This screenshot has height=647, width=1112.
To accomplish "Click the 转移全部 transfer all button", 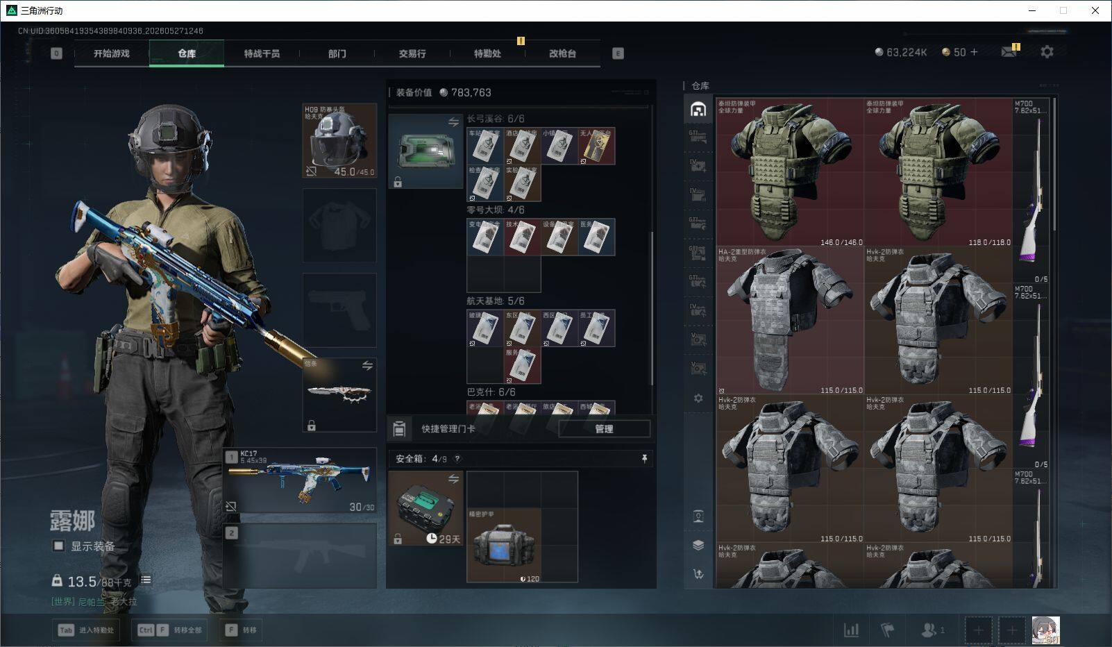I will pyautogui.click(x=170, y=630).
